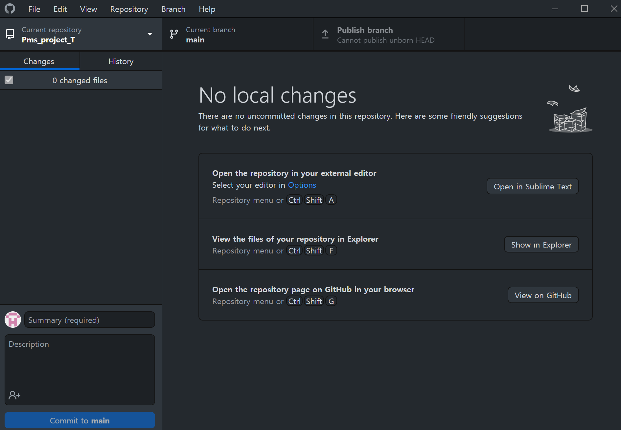Open the Current branch main selector
The width and height of the screenshot is (621, 430).
(x=238, y=35)
